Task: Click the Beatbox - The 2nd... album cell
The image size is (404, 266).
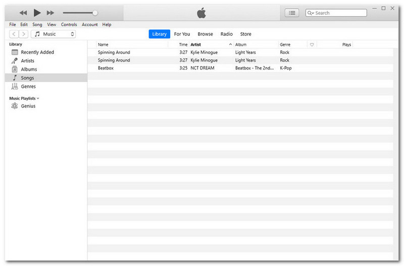Action: (x=255, y=68)
